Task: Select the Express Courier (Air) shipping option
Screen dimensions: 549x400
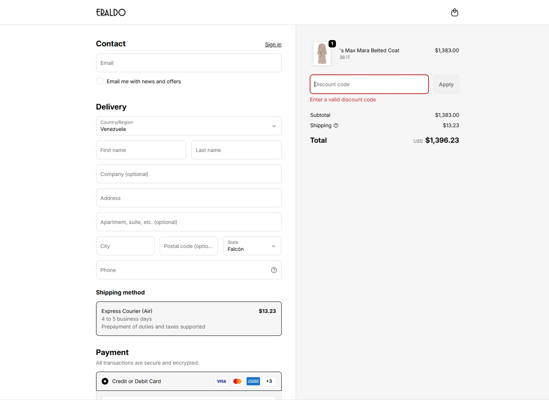Action: (189, 319)
